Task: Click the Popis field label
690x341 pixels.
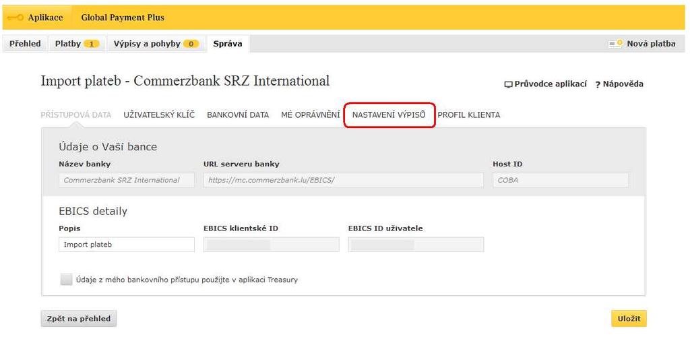Action: [x=69, y=228]
